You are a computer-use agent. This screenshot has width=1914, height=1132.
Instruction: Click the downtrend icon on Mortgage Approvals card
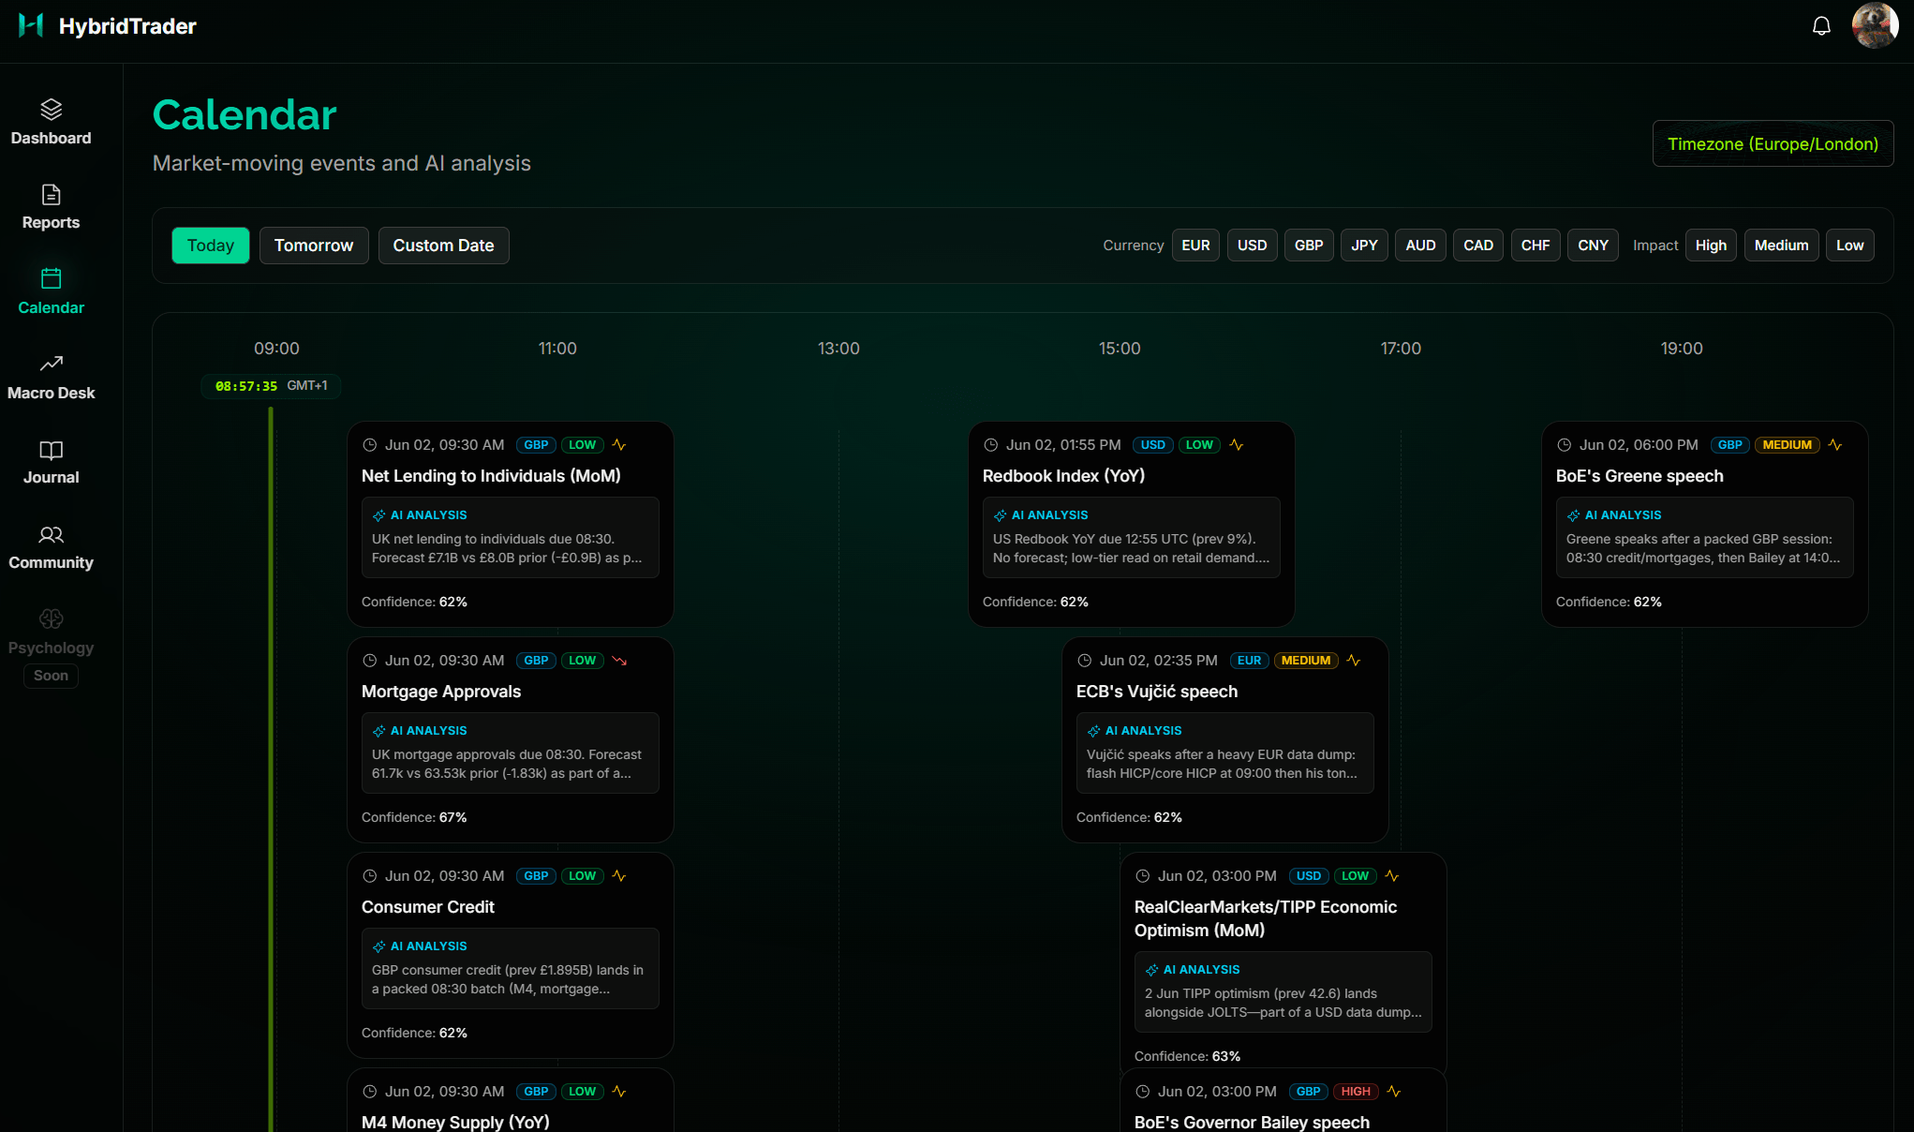tap(619, 661)
